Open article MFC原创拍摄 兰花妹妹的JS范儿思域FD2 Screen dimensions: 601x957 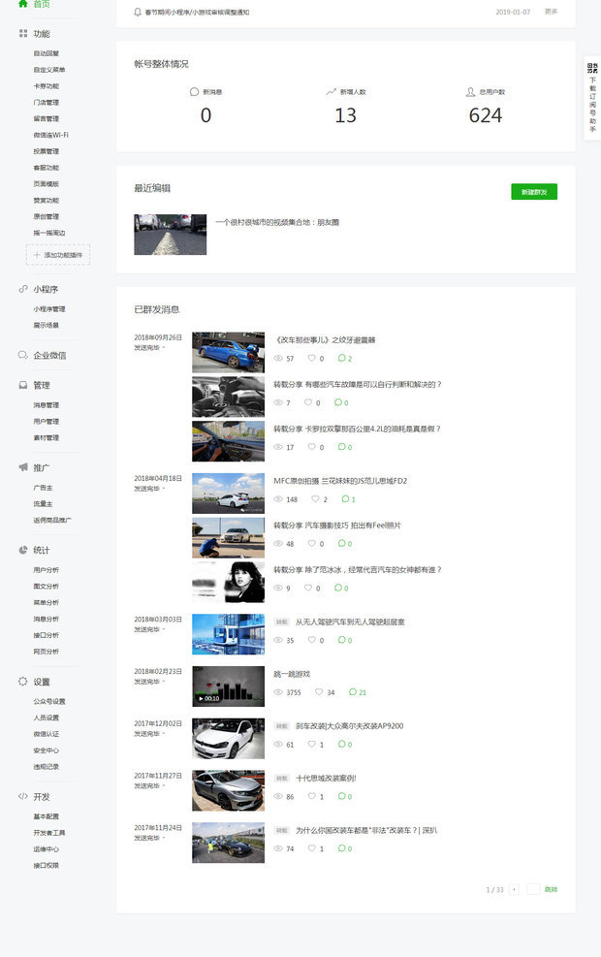point(340,480)
